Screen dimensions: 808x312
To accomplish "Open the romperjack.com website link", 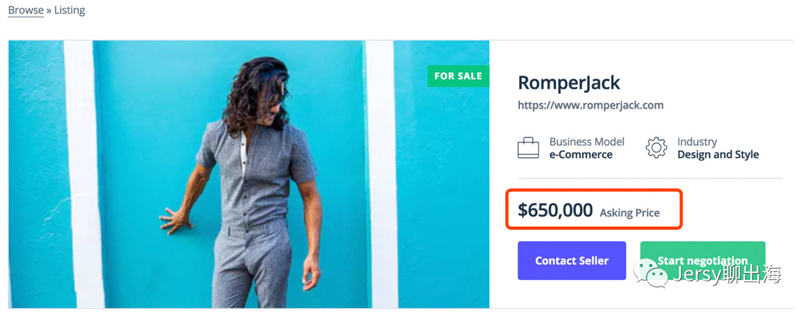I will pyautogui.click(x=590, y=105).
